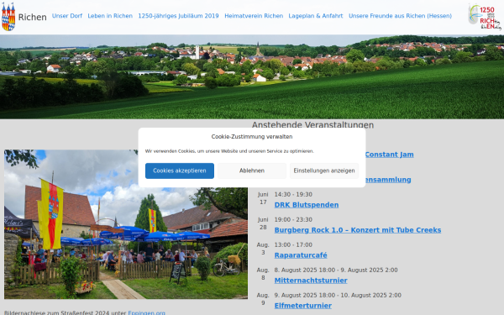Open the Constant Jam event link

tap(389, 155)
